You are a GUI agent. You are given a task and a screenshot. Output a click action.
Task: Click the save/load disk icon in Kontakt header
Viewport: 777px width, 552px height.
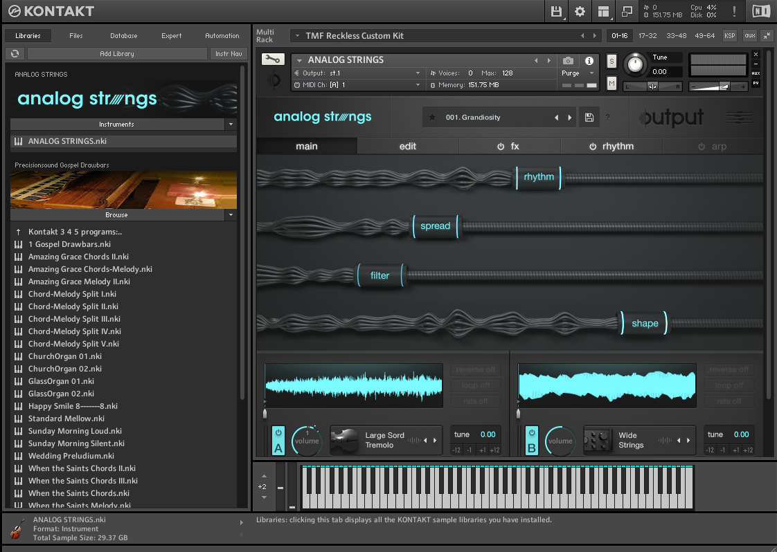[x=556, y=11]
